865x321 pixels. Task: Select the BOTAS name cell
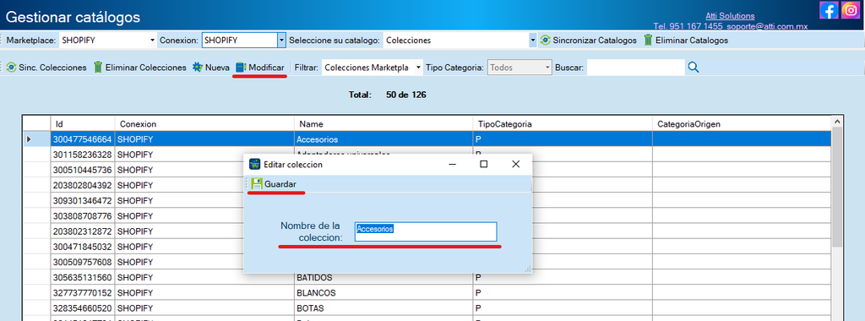click(x=384, y=307)
